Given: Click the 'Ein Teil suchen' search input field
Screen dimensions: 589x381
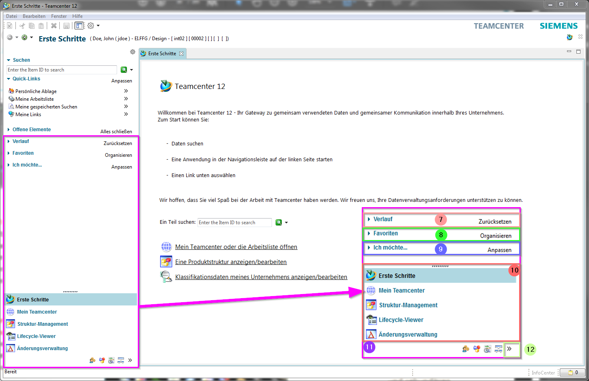Looking at the screenshot, I should click(234, 223).
